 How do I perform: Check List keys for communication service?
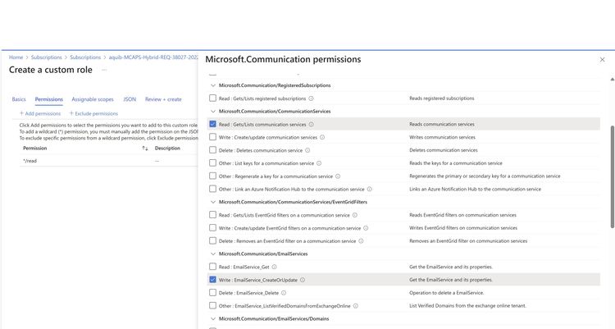212,163
